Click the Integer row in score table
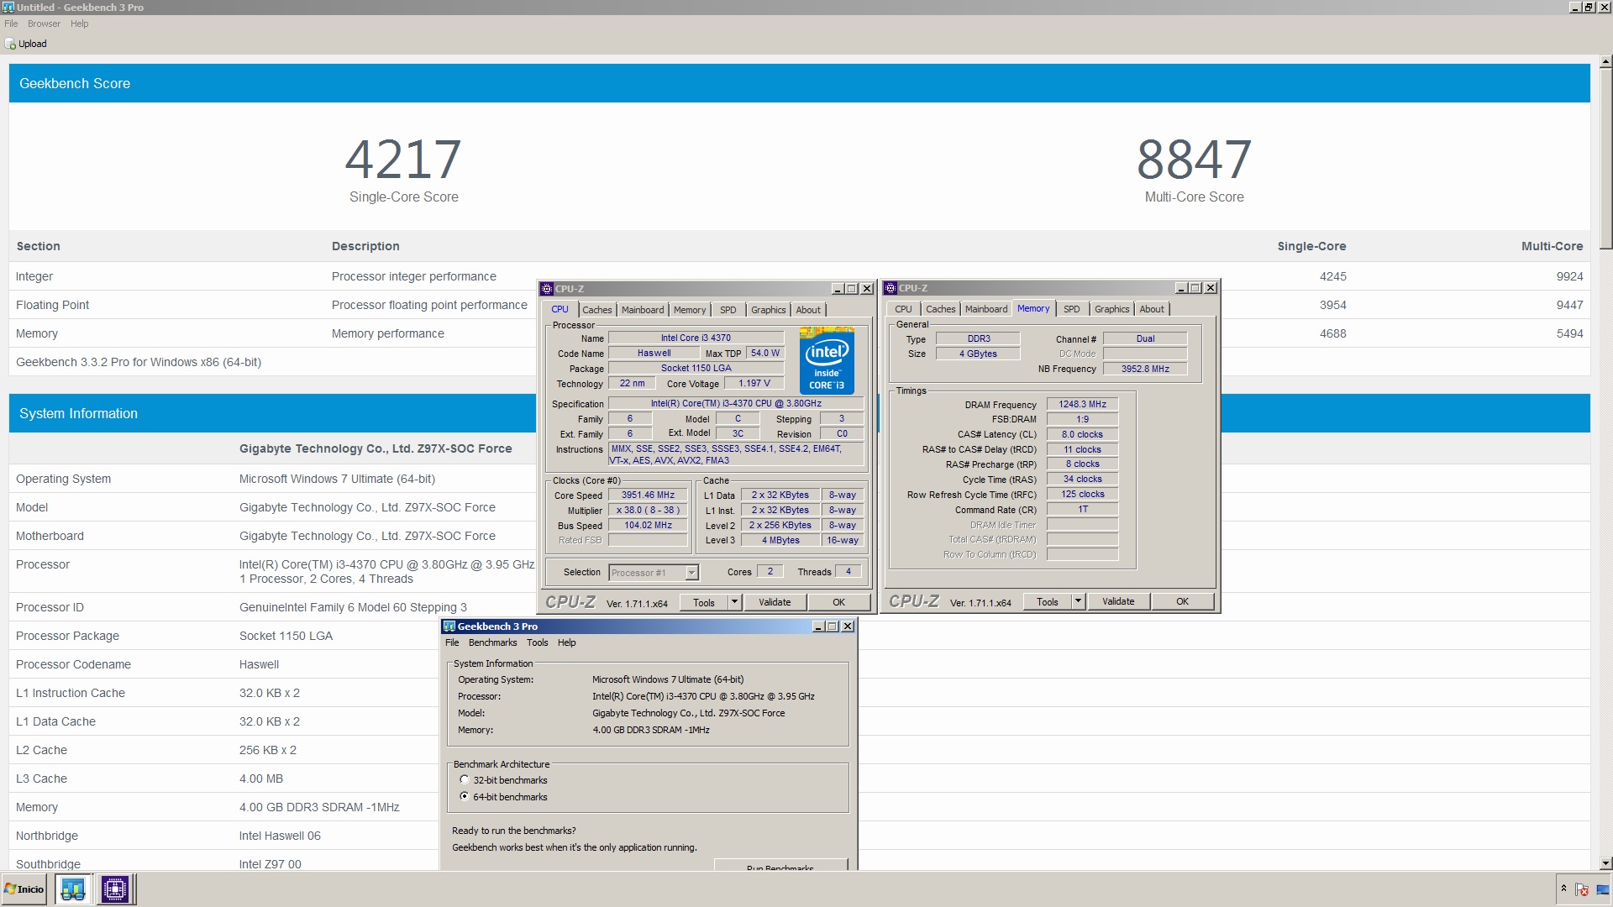Image resolution: width=1613 pixels, height=907 pixels. click(799, 276)
